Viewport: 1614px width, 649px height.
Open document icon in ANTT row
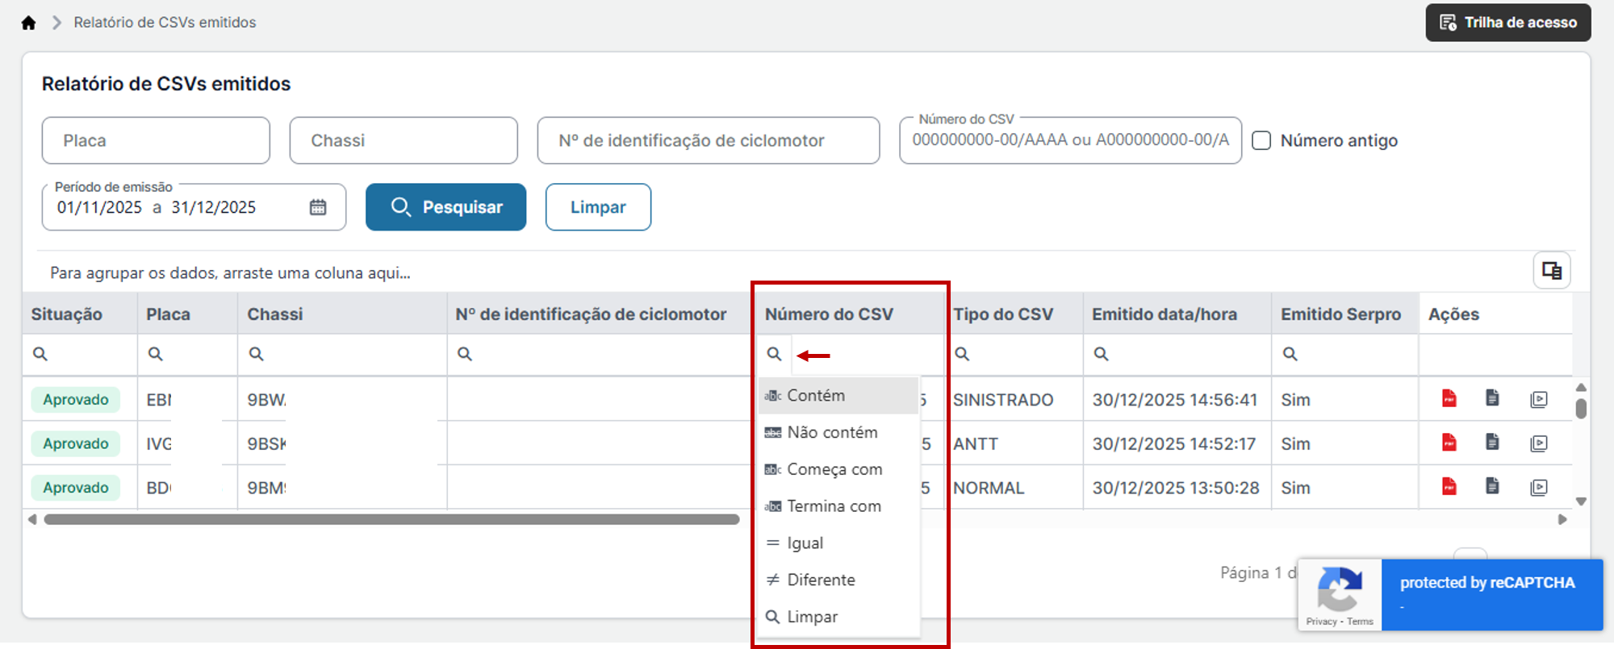[1492, 442]
